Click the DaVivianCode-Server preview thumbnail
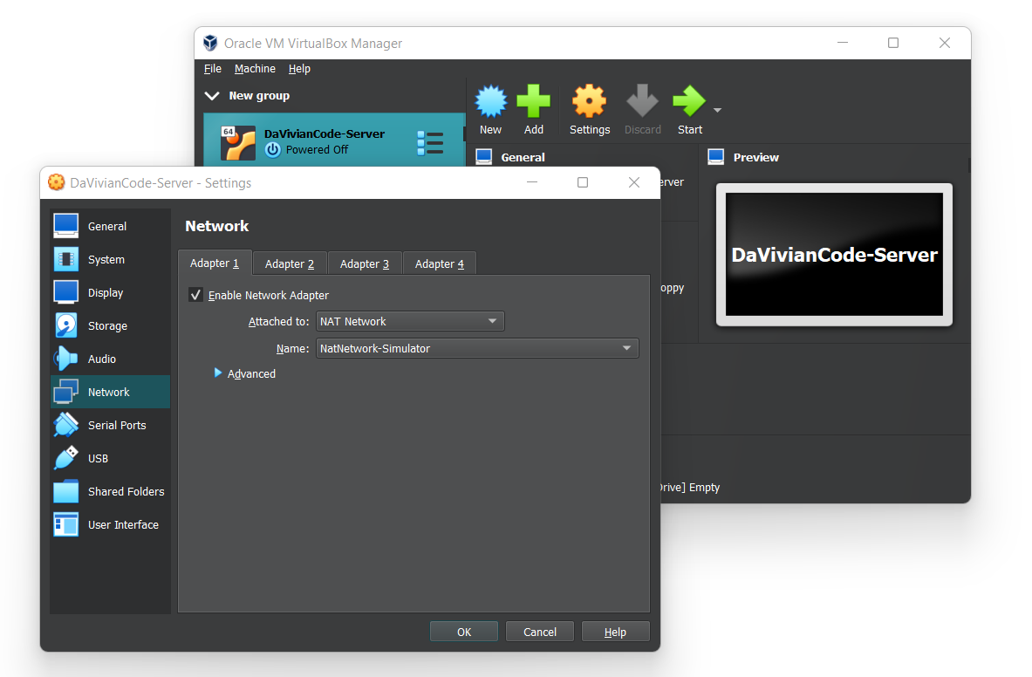Image resolution: width=1032 pixels, height=677 pixels. (x=834, y=255)
